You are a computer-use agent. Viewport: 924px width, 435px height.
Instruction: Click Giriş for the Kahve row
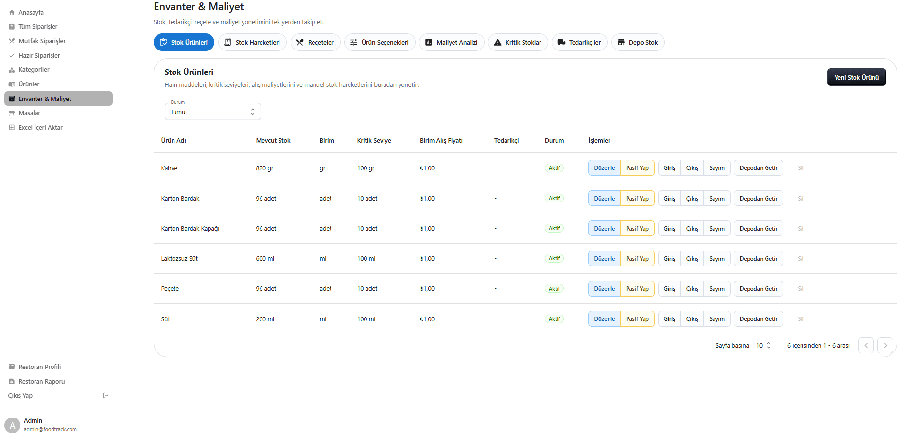click(x=669, y=168)
